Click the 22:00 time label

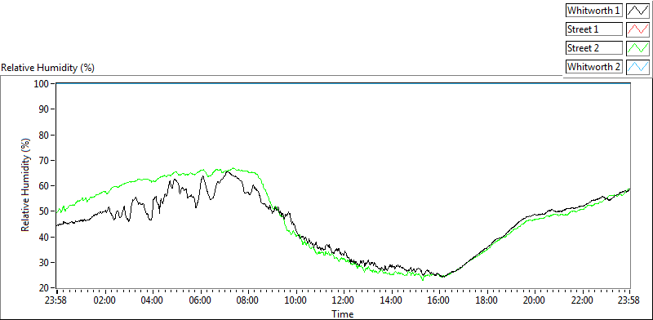tap(582, 300)
